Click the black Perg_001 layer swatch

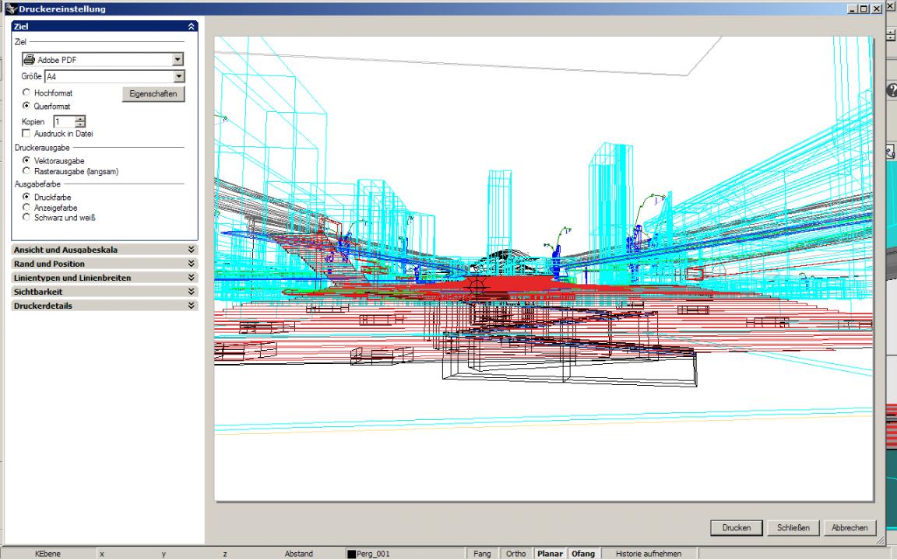click(351, 554)
